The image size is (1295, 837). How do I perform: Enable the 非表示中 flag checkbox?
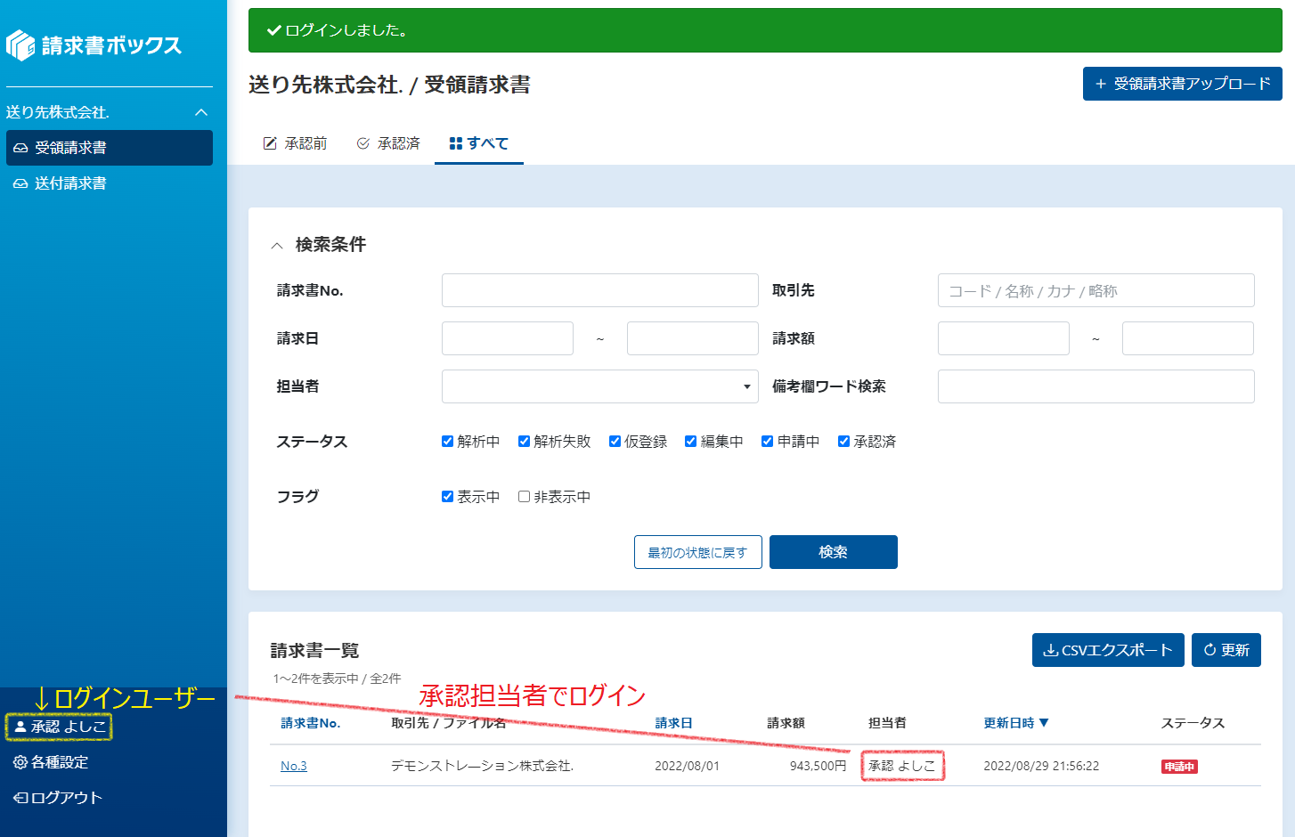pyautogui.click(x=525, y=497)
